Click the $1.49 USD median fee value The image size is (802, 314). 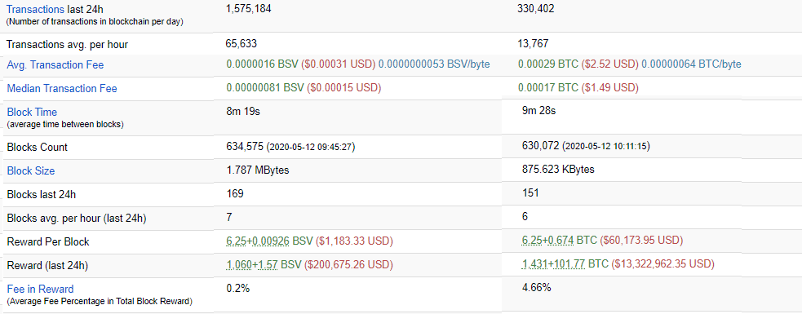click(609, 88)
